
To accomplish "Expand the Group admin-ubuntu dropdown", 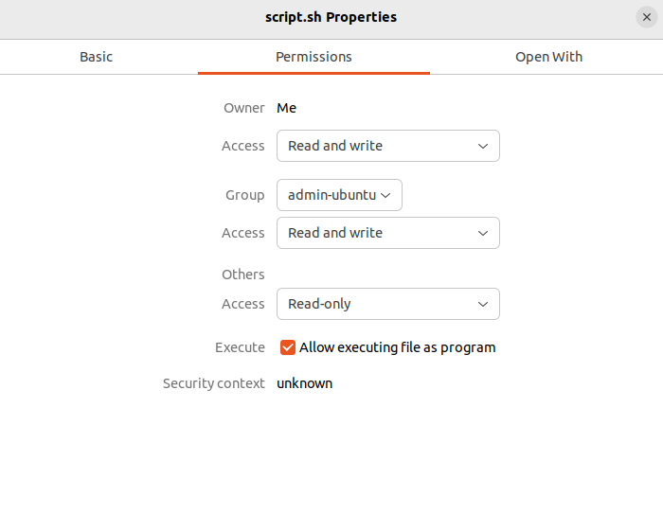I will [339, 195].
